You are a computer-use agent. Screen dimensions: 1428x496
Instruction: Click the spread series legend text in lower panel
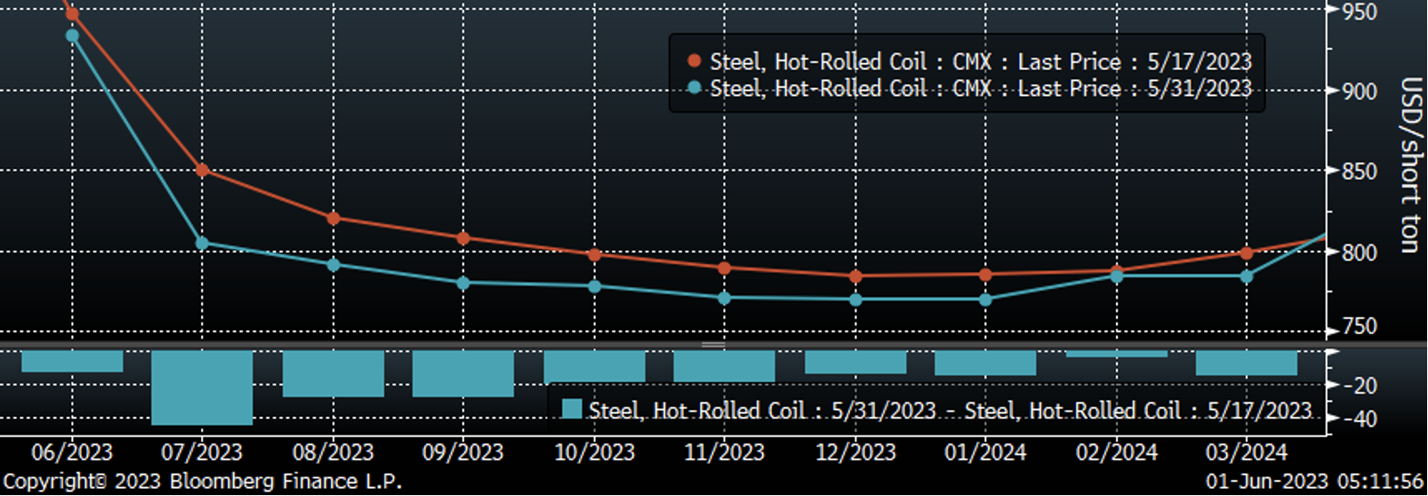coord(950,410)
